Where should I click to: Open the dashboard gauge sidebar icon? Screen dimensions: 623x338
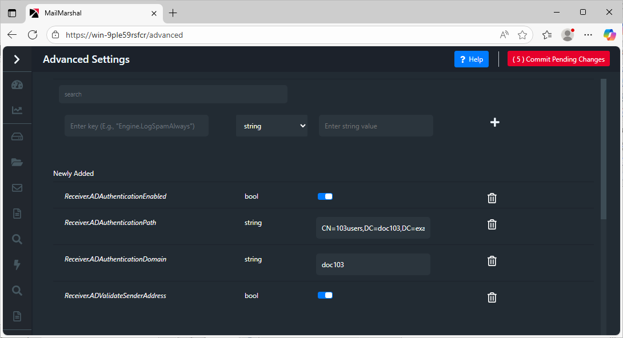click(x=17, y=85)
